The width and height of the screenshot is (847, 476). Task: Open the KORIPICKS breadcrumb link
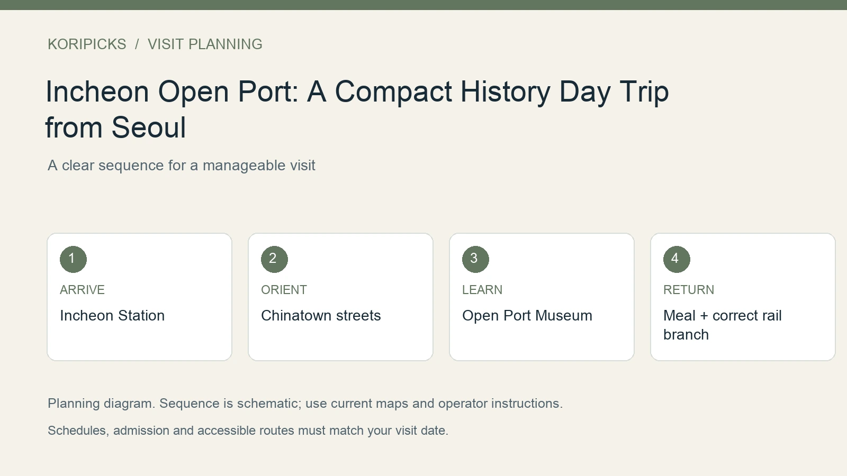pos(87,44)
